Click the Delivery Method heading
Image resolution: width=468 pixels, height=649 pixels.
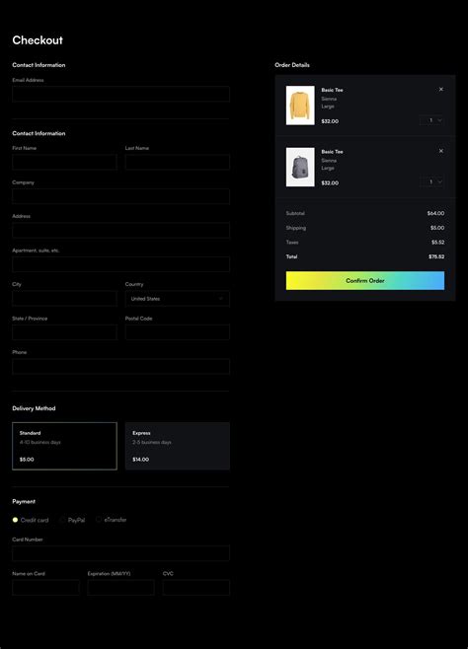point(34,408)
